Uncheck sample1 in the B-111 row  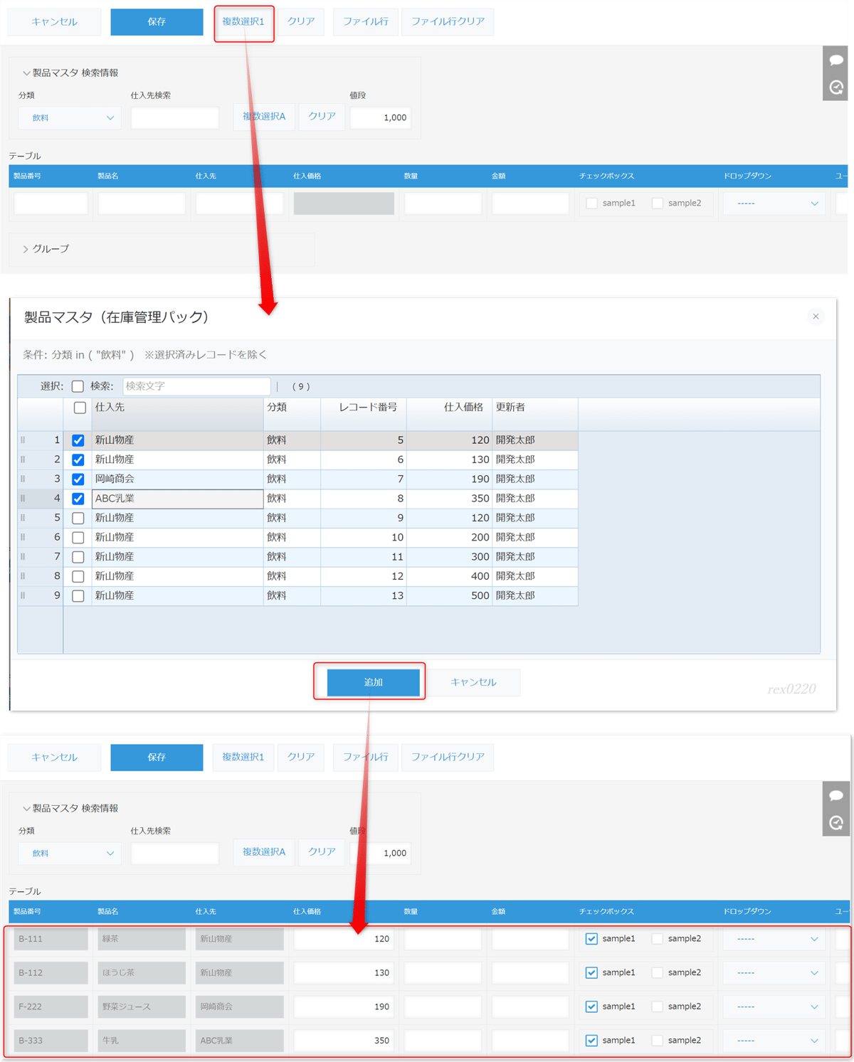point(591,939)
